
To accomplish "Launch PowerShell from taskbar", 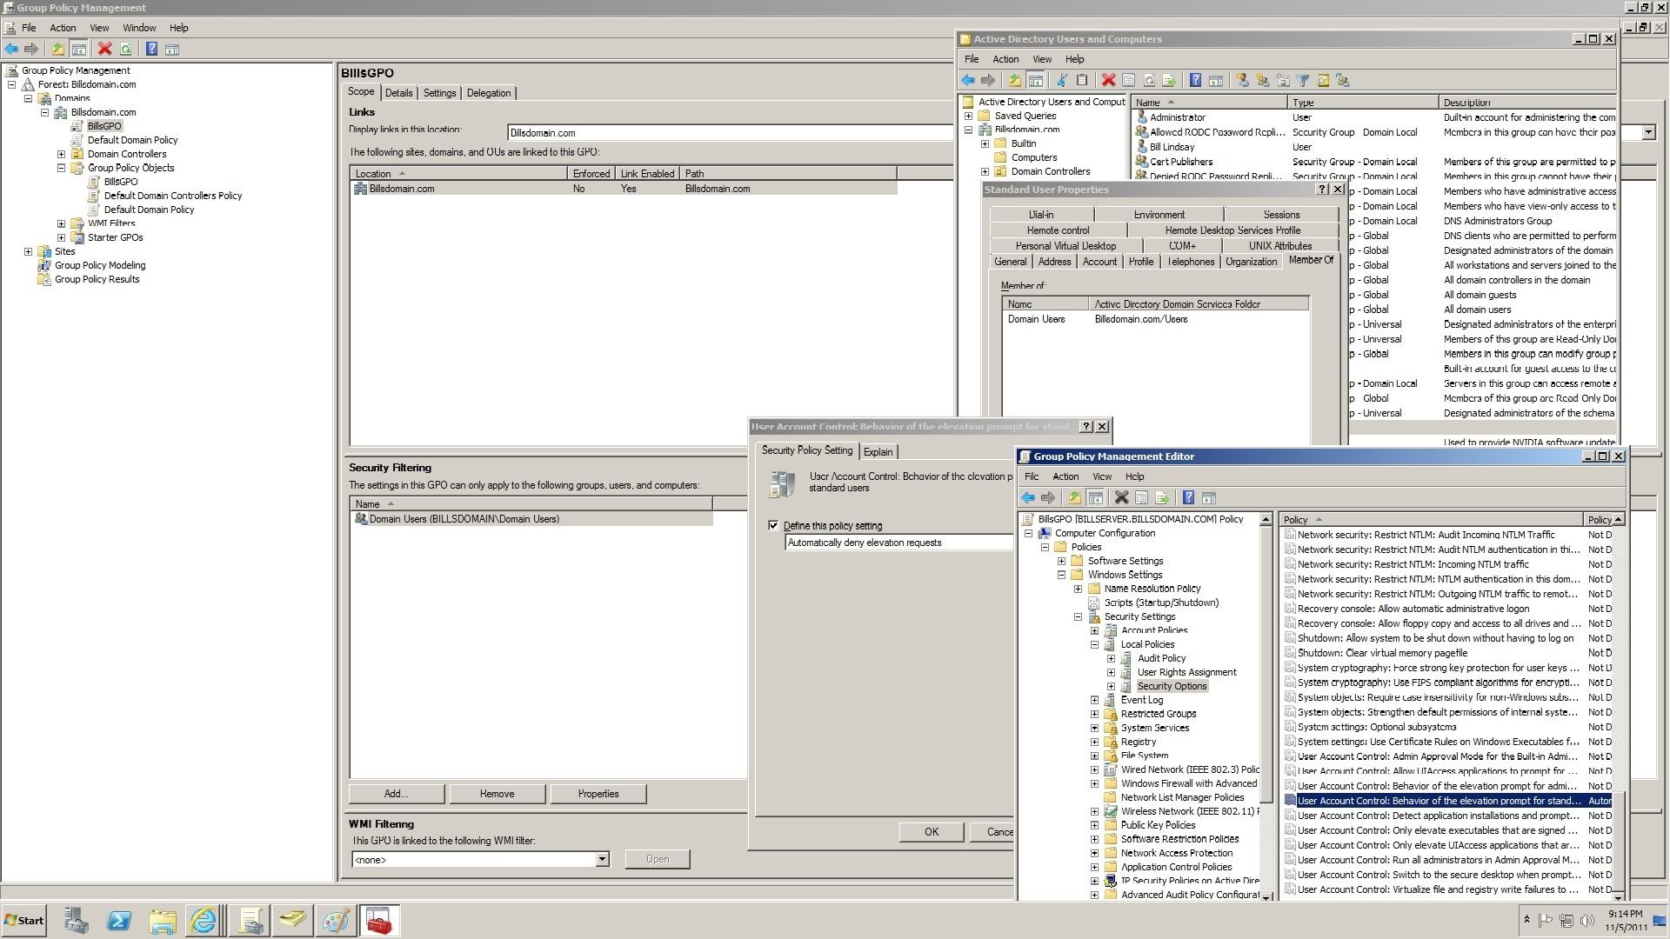I will (119, 921).
